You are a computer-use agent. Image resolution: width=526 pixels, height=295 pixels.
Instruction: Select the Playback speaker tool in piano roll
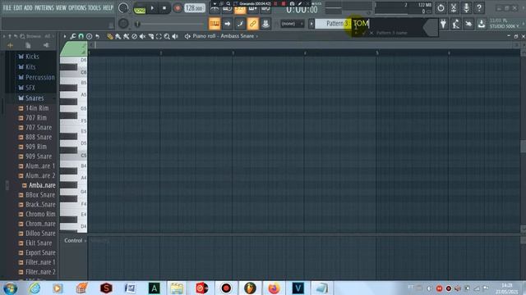coord(175,36)
